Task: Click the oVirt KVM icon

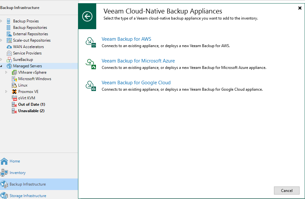Action: [x=14, y=98]
